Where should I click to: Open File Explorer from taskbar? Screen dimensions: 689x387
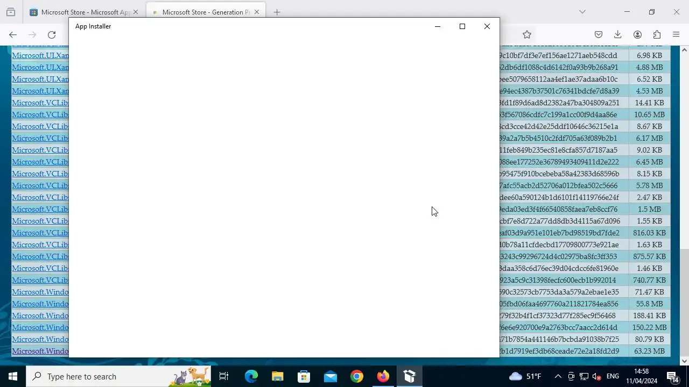coord(278,376)
